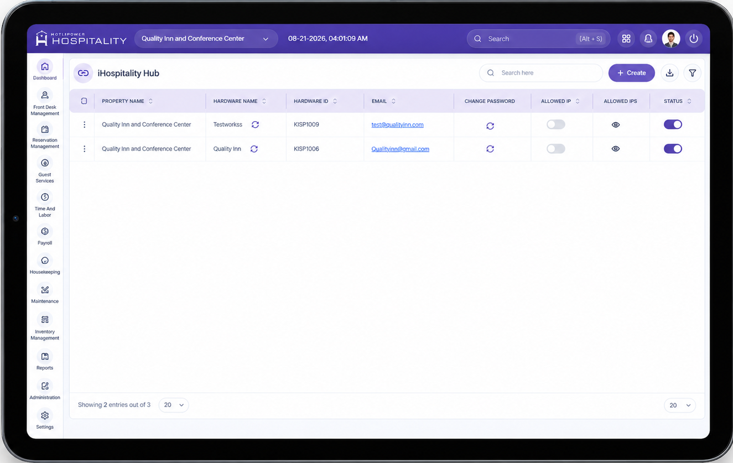Sort by Allowed IP column
This screenshot has height=463, width=733.
[578, 101]
